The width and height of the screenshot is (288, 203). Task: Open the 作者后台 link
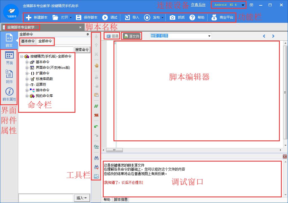coord(198,5)
